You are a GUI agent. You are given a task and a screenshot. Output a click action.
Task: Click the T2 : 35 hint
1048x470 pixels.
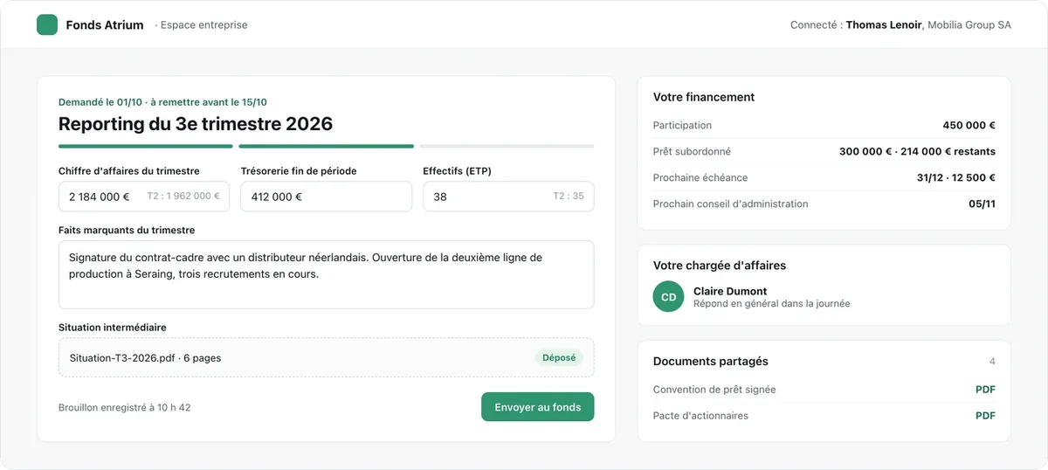[569, 197]
